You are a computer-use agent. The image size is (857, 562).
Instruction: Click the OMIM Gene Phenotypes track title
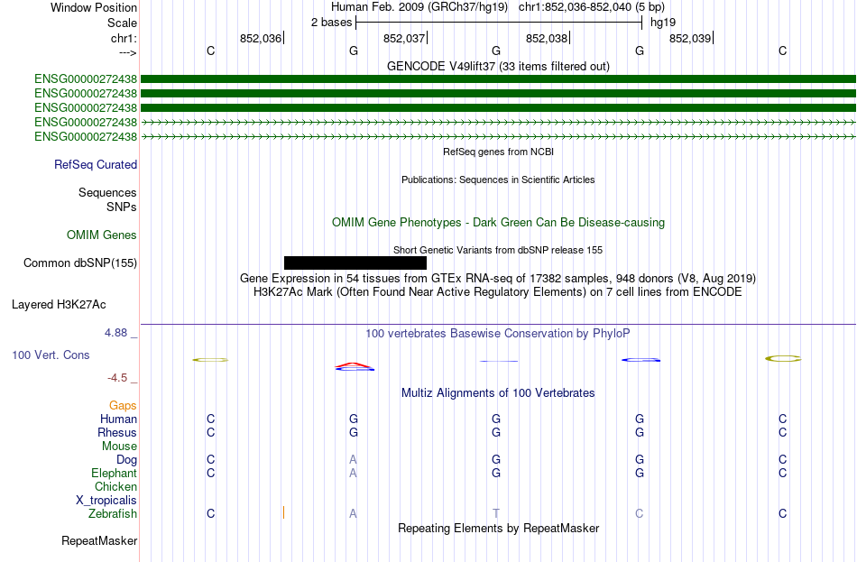click(x=498, y=223)
